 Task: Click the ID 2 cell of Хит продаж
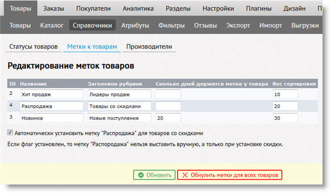point(11,93)
